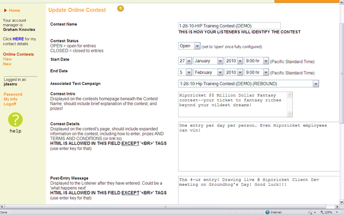
Task: Open the zoom level dropdown arrow
Action: [x=337, y=212]
